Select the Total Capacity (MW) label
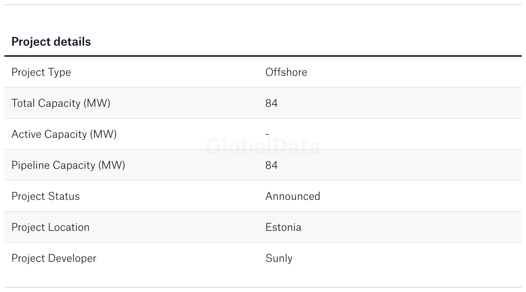Image resolution: width=526 pixels, height=292 pixels. (61, 103)
